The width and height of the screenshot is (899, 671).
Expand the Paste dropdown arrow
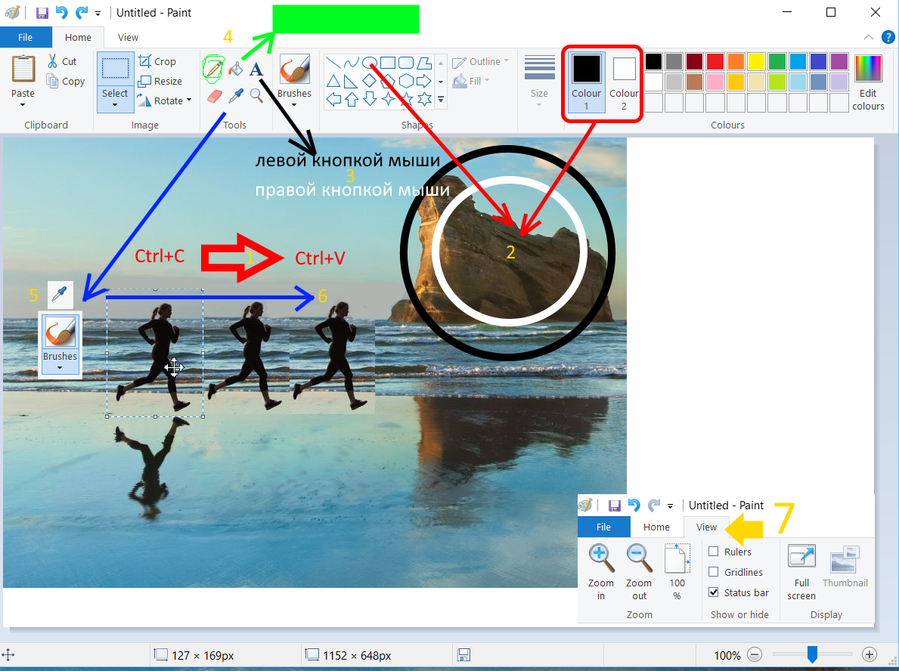(x=23, y=105)
